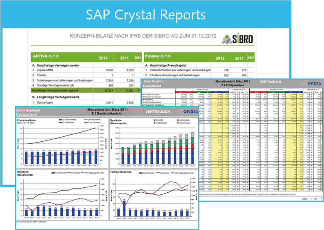This screenshot has width=324, height=230.
Task: Click the ORBIS logo in Beständebericht report
Action: click(x=187, y=112)
